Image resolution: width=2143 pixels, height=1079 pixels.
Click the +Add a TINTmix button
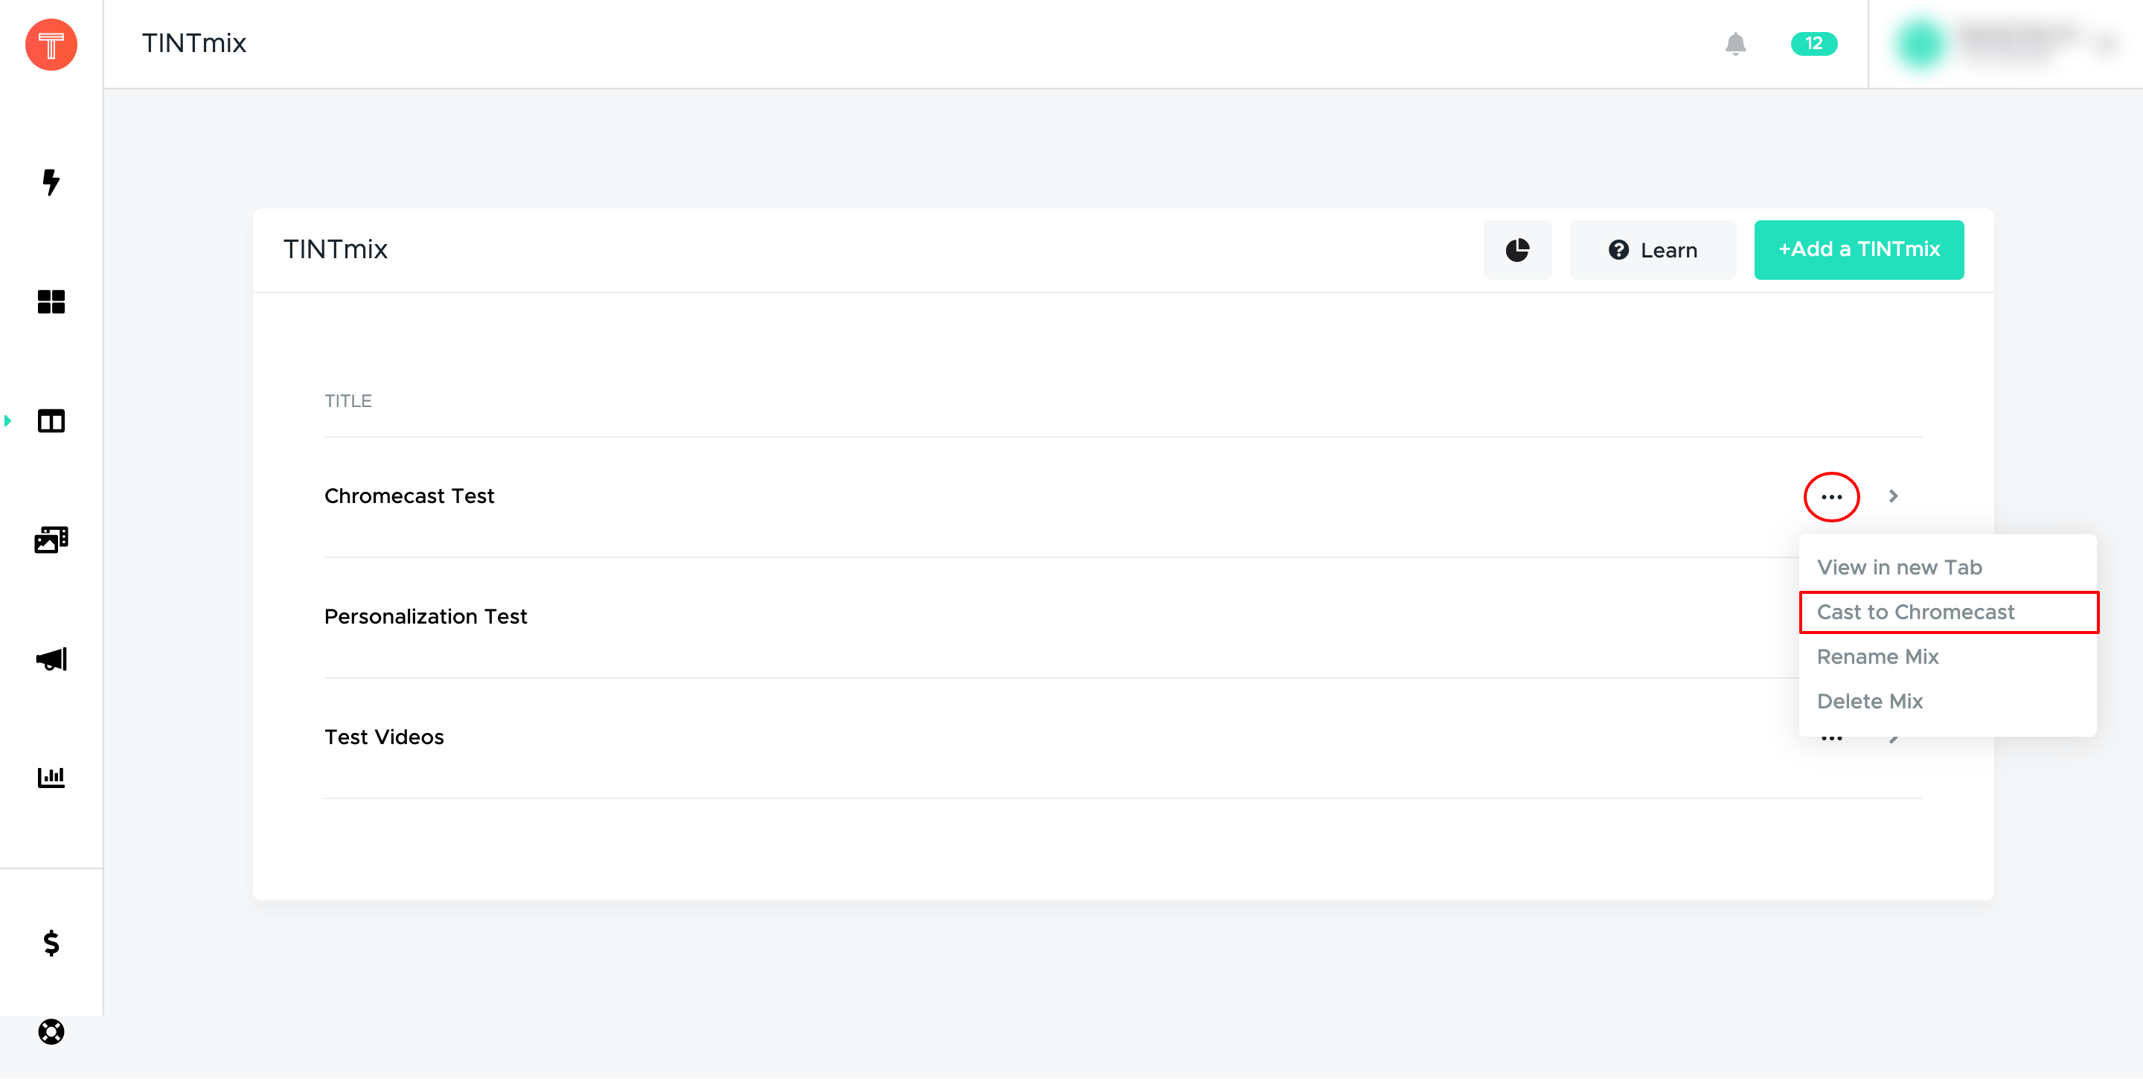point(1859,249)
